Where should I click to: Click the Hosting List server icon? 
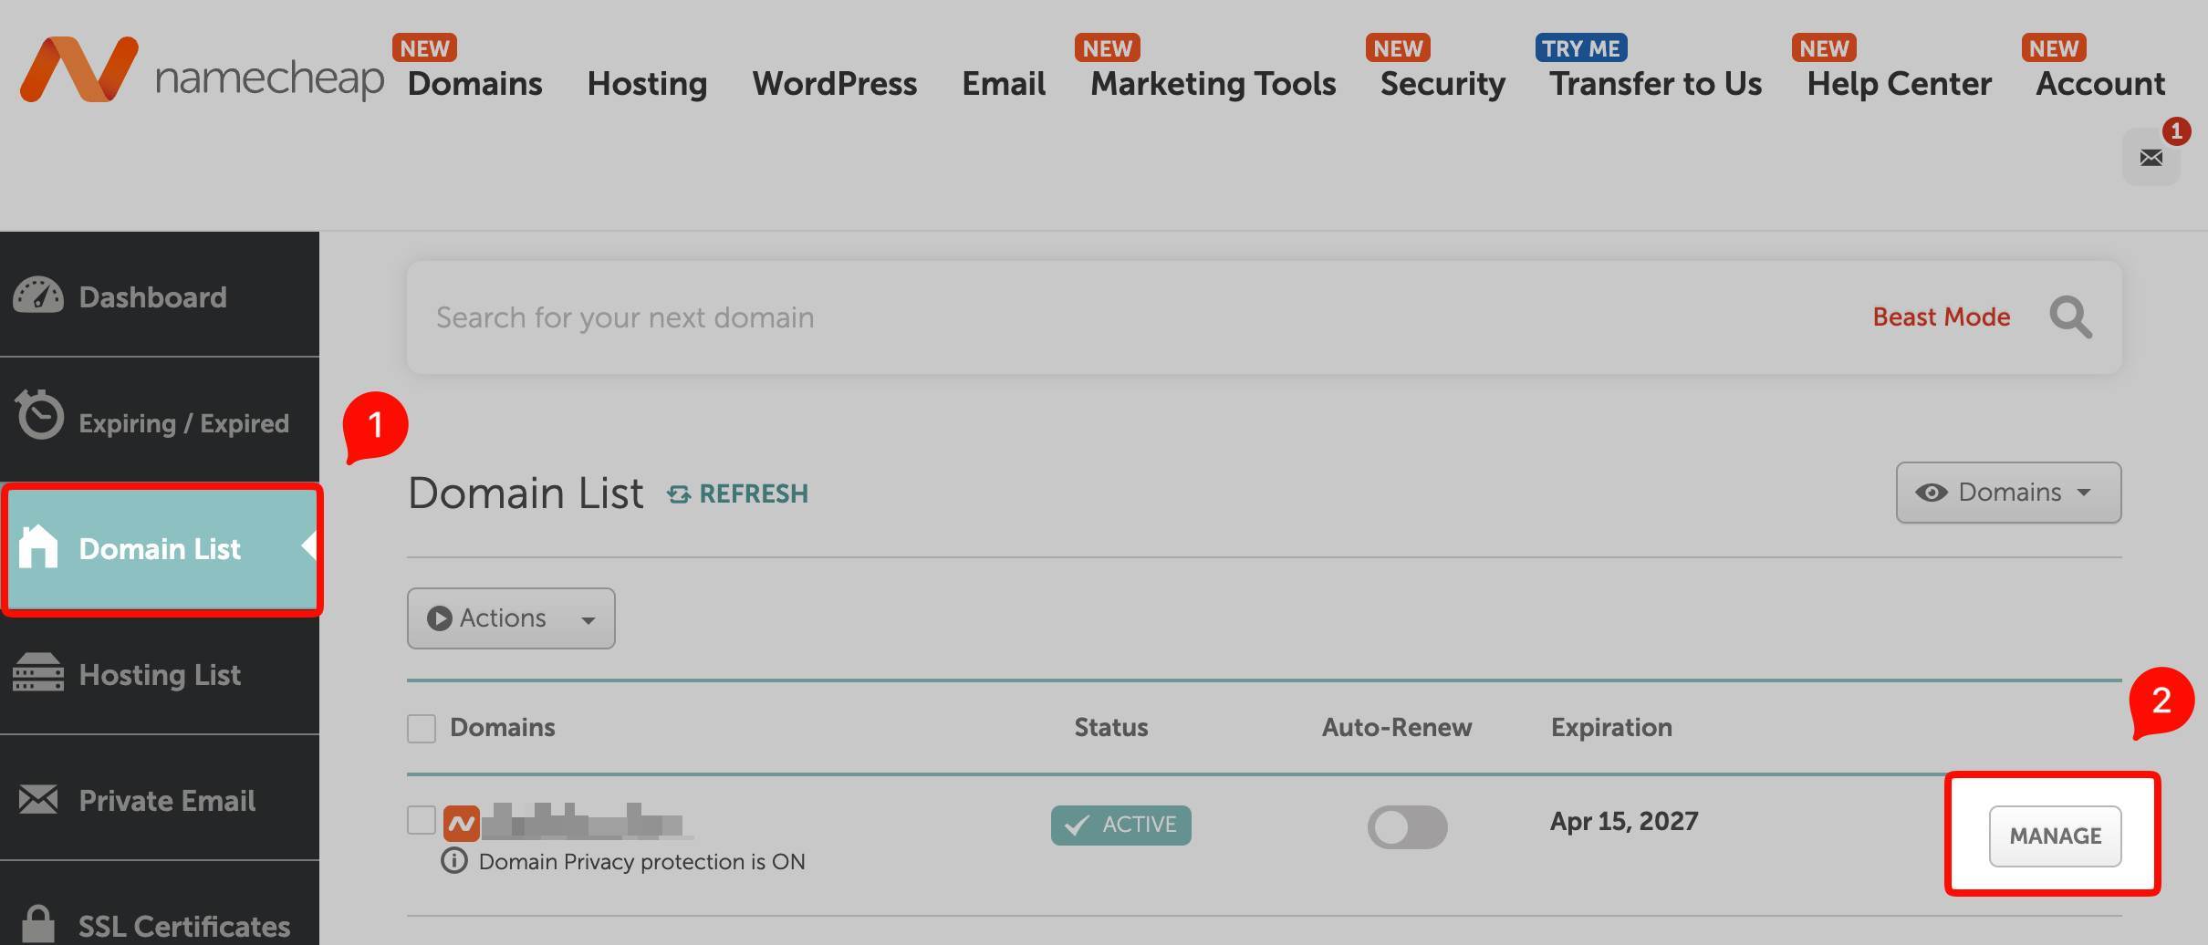coord(38,673)
